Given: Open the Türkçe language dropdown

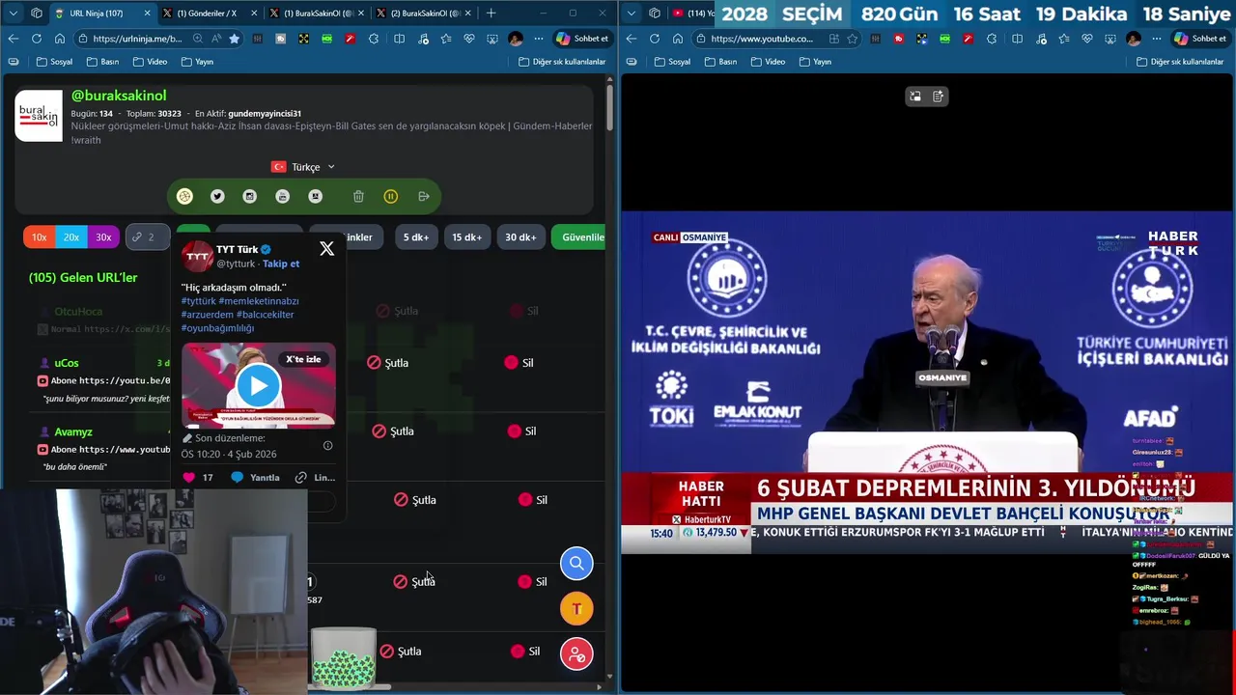Looking at the screenshot, I should [304, 167].
